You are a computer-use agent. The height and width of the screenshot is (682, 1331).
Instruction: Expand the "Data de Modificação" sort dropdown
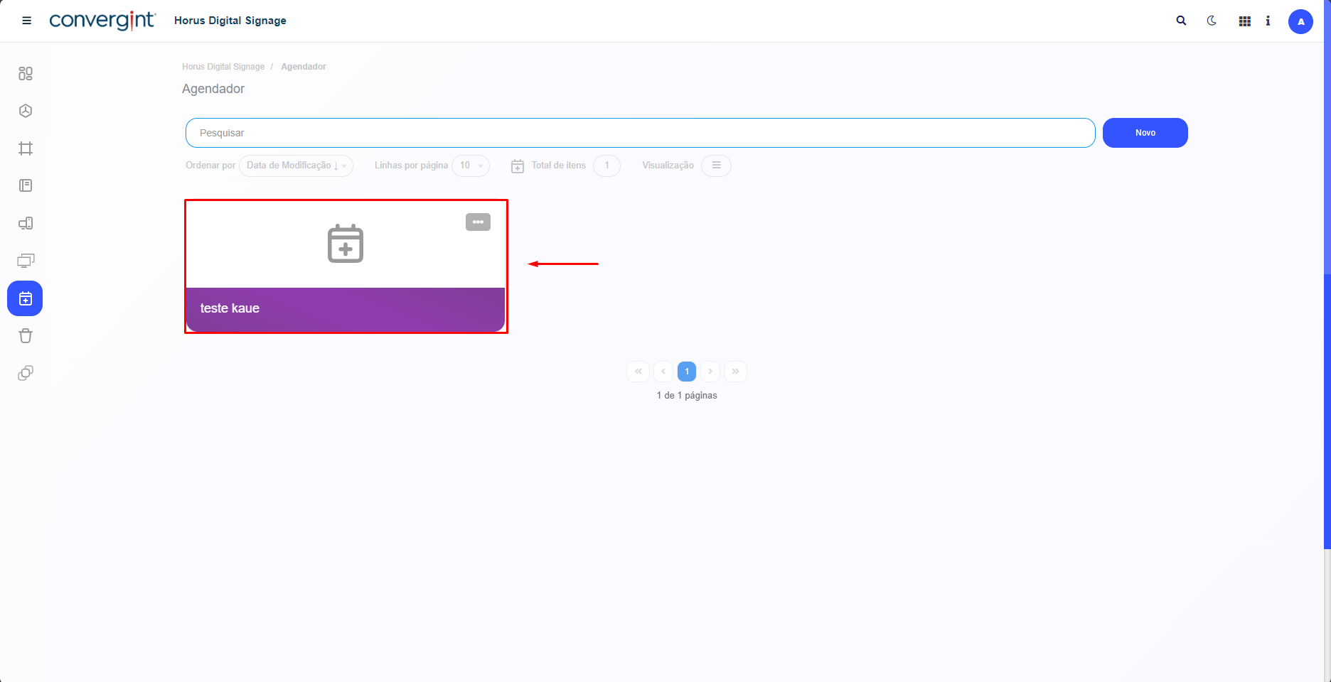coord(296,166)
